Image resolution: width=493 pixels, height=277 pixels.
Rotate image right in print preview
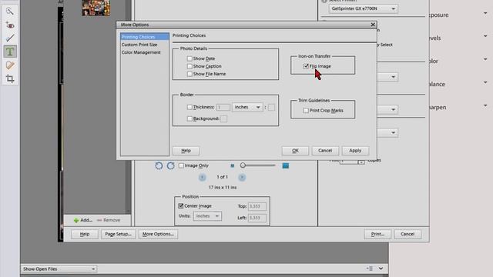point(171,165)
